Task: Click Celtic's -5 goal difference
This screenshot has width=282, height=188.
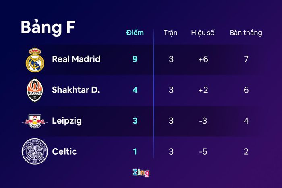Action: (x=203, y=151)
